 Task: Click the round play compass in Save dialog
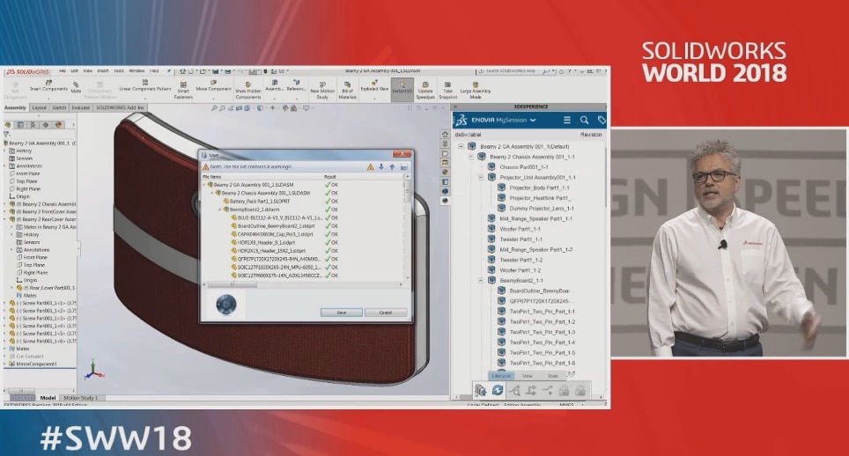[x=225, y=305]
